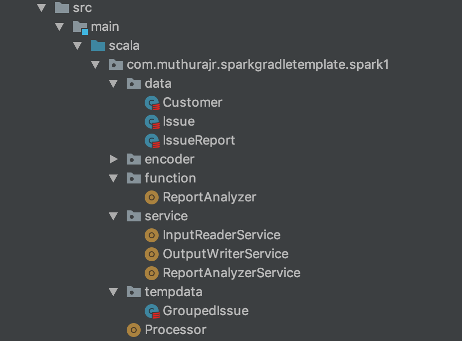Select the Customer class in the tree
Viewport: 462px width, 341px height.
click(x=192, y=102)
